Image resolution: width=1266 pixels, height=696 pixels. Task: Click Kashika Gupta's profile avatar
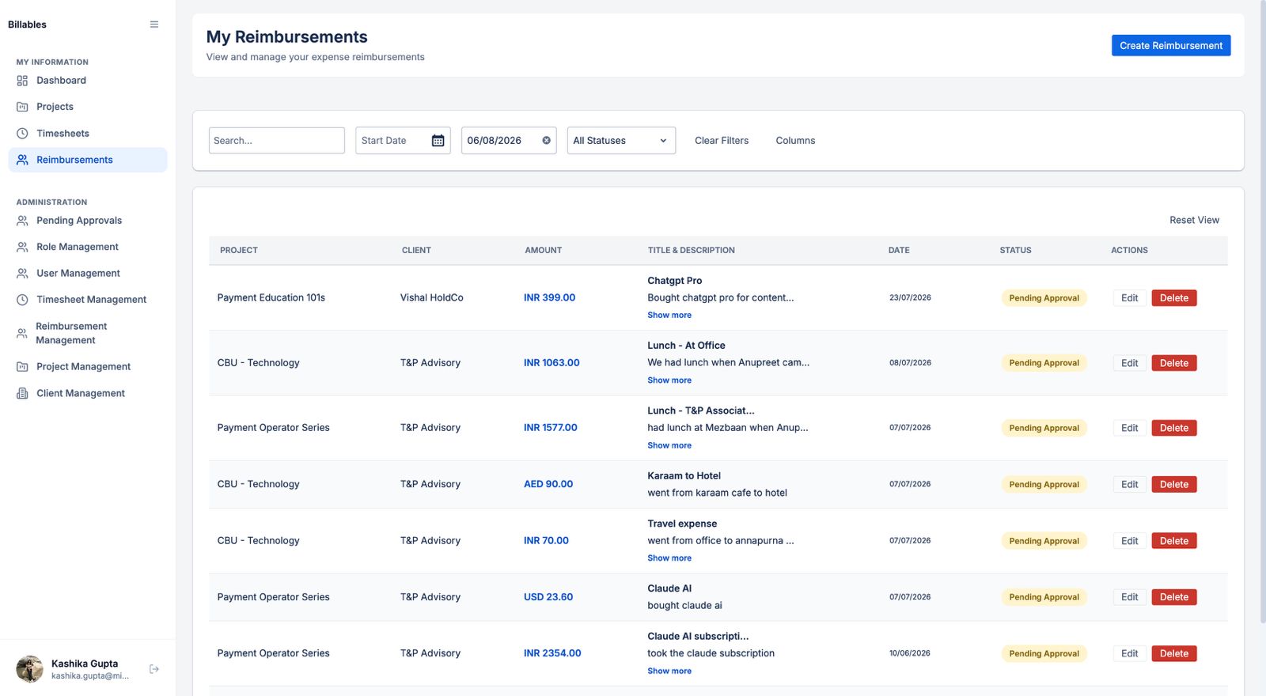[x=30, y=669]
